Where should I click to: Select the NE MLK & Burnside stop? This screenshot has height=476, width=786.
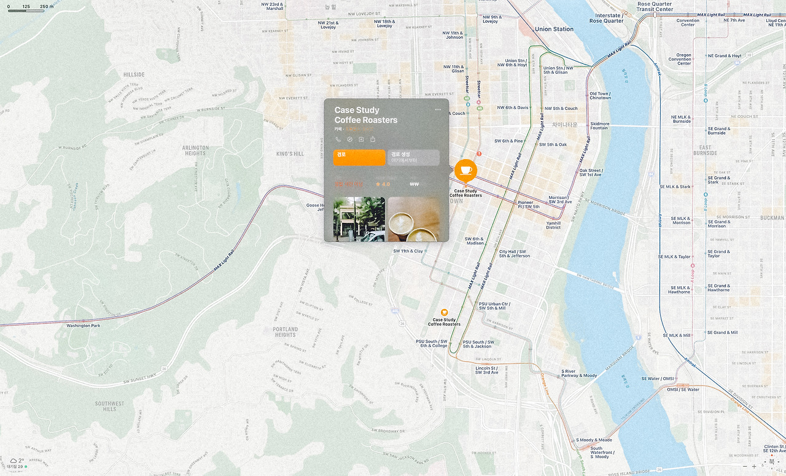681,119
